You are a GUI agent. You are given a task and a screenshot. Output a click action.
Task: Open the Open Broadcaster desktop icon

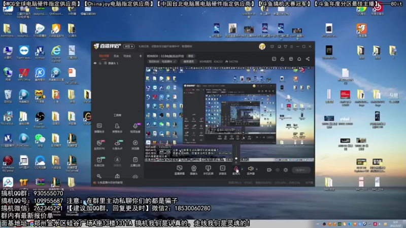tap(40, 120)
